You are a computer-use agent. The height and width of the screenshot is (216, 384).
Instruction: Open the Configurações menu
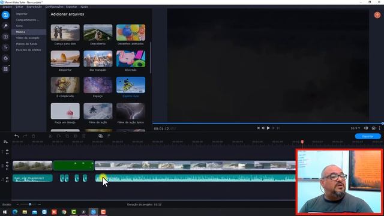pyautogui.click(x=55, y=7)
